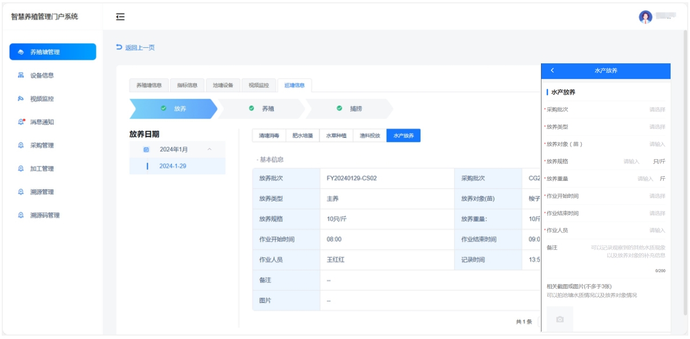Click the 消息通知 bell icon

click(21, 122)
